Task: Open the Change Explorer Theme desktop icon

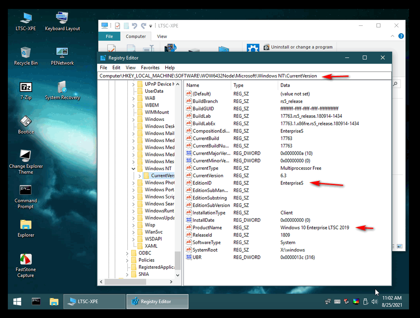Action: (x=26, y=162)
